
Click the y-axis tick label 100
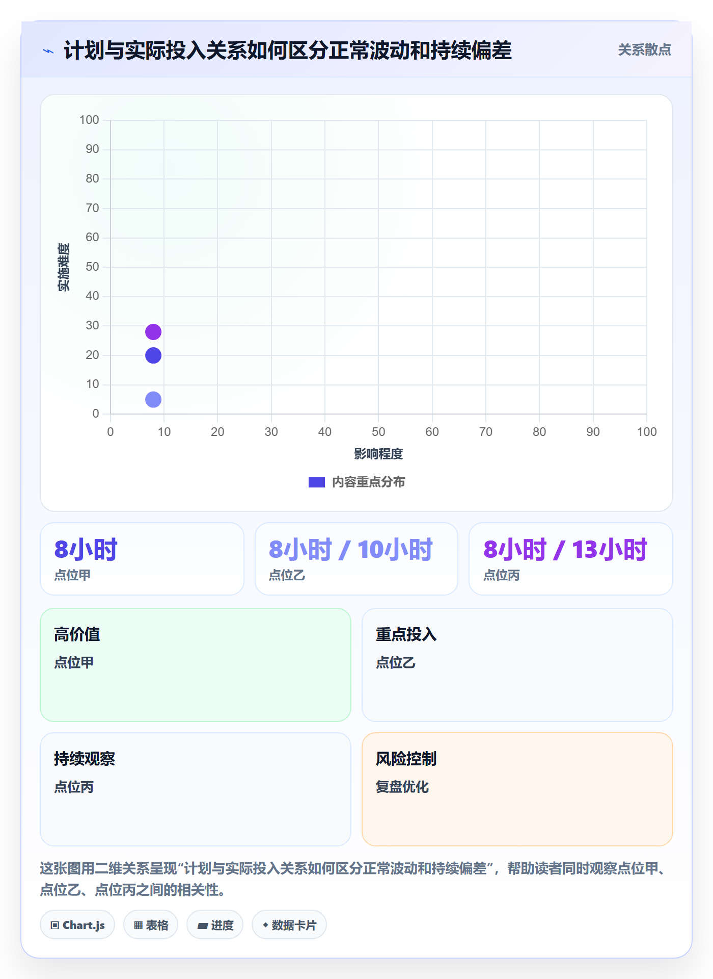pos(89,120)
